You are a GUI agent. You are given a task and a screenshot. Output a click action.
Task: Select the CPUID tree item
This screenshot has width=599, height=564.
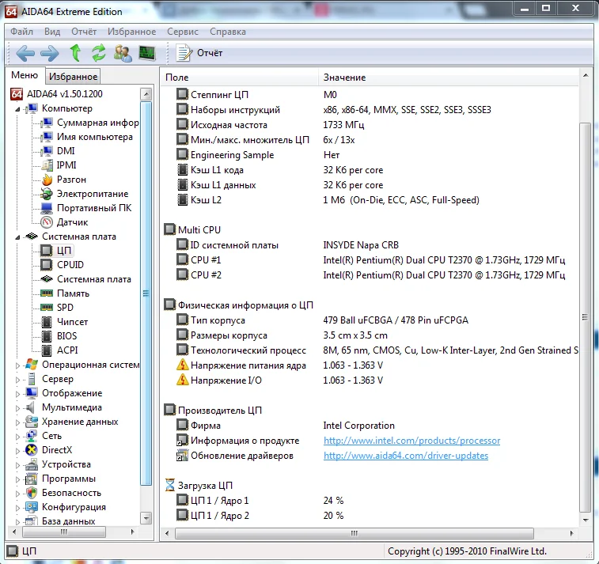click(70, 265)
